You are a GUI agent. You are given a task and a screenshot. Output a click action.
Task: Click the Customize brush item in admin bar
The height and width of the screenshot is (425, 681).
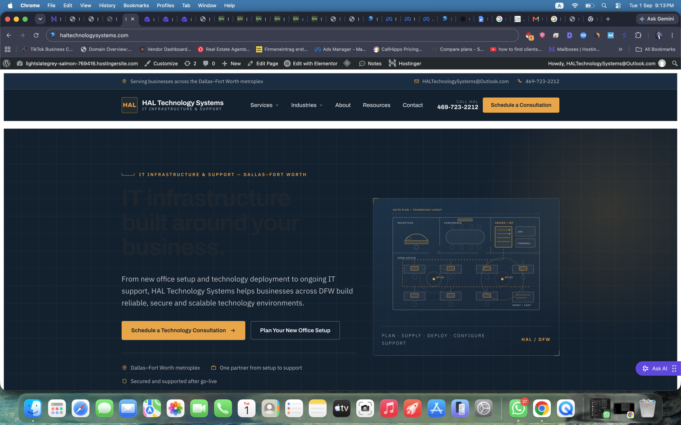[161, 63]
